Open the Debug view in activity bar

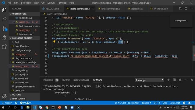pos(4,37)
